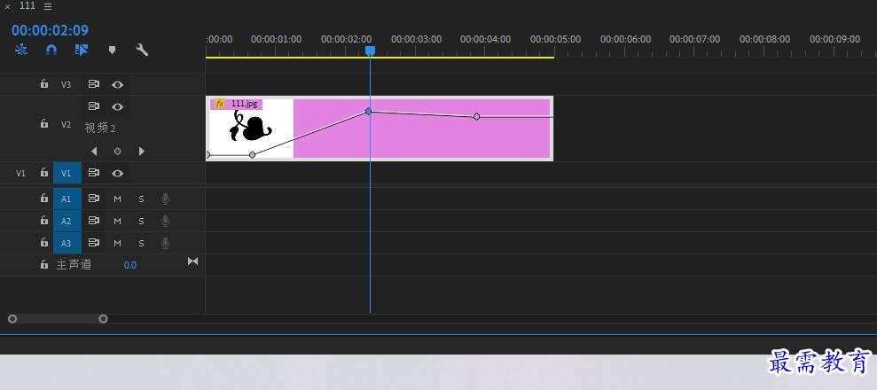Viewport: 877px width, 390px height.
Task: Mute track A3
Action: pos(117,243)
